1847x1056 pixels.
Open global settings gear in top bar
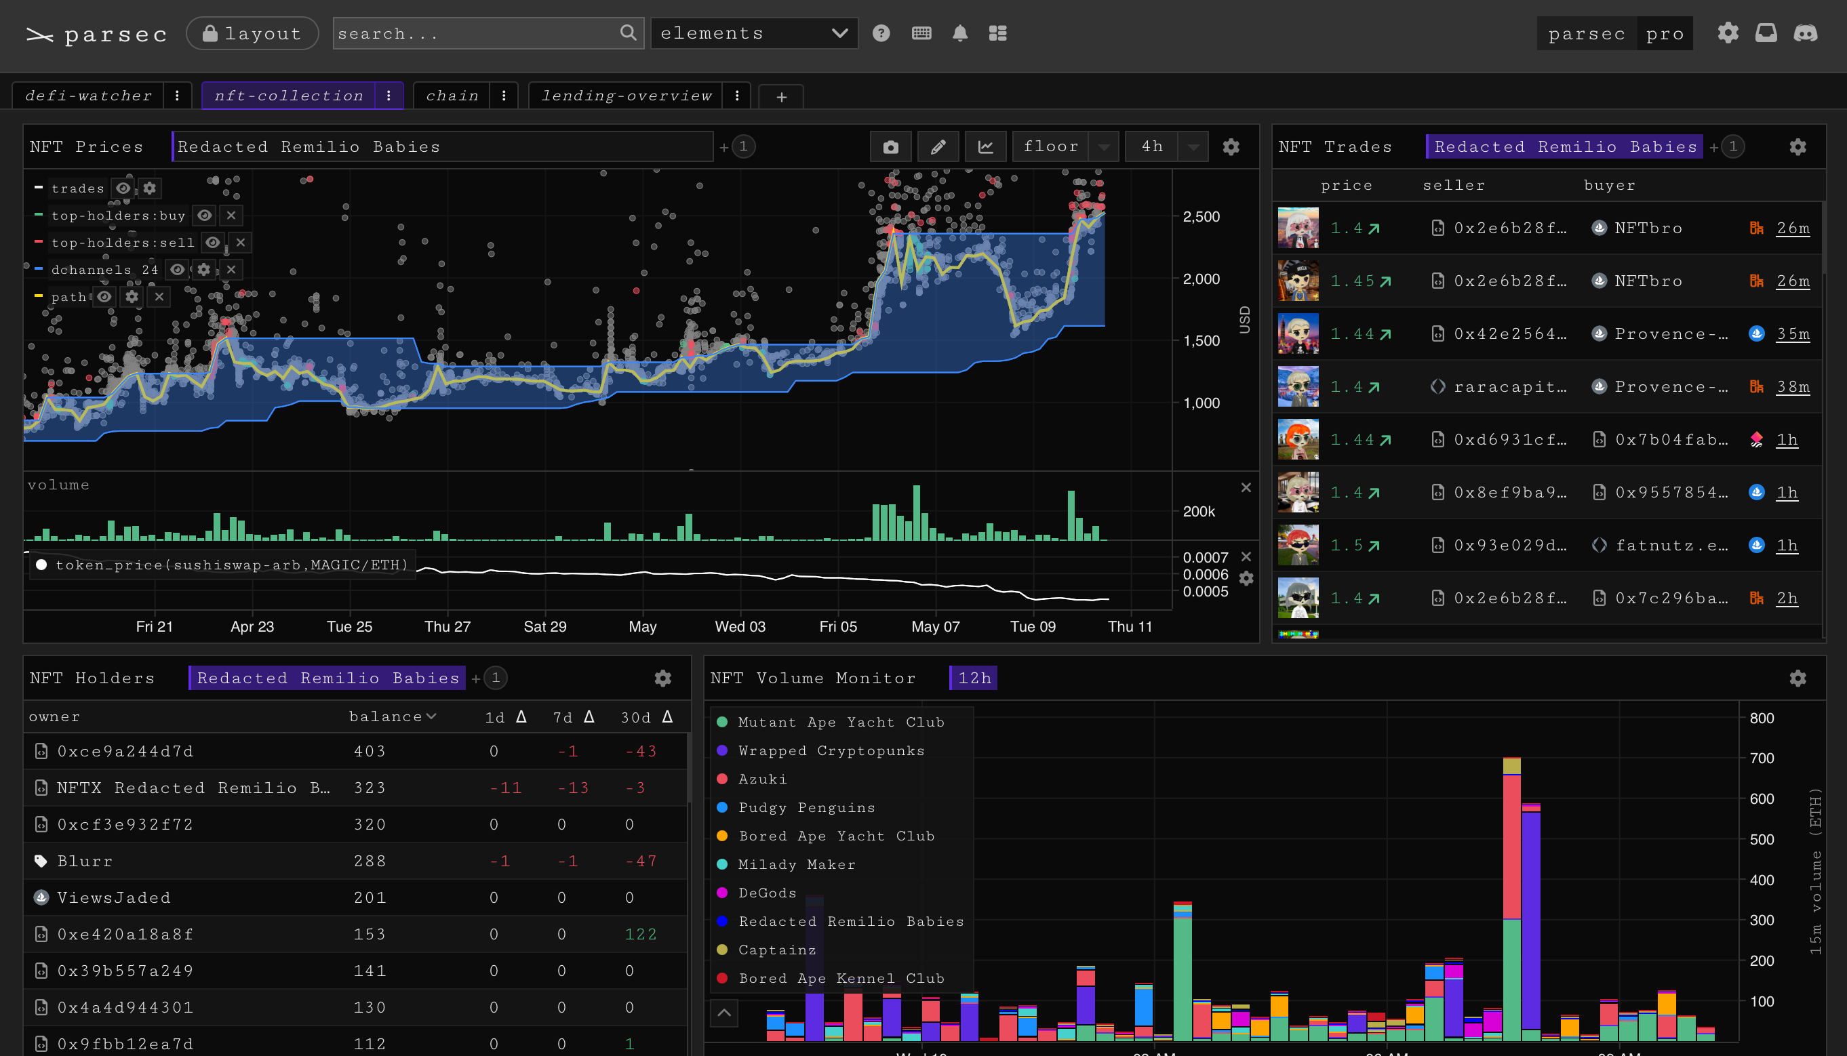click(1727, 33)
